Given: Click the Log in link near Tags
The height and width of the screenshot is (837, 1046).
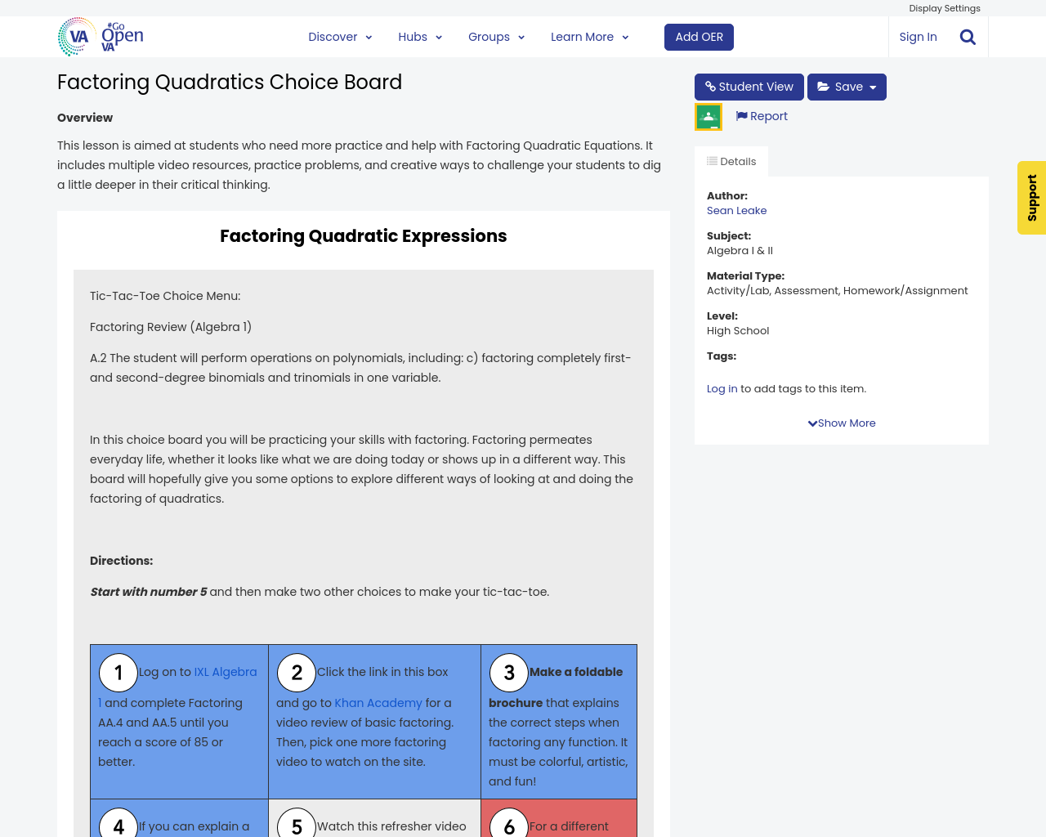Looking at the screenshot, I should click(722, 387).
